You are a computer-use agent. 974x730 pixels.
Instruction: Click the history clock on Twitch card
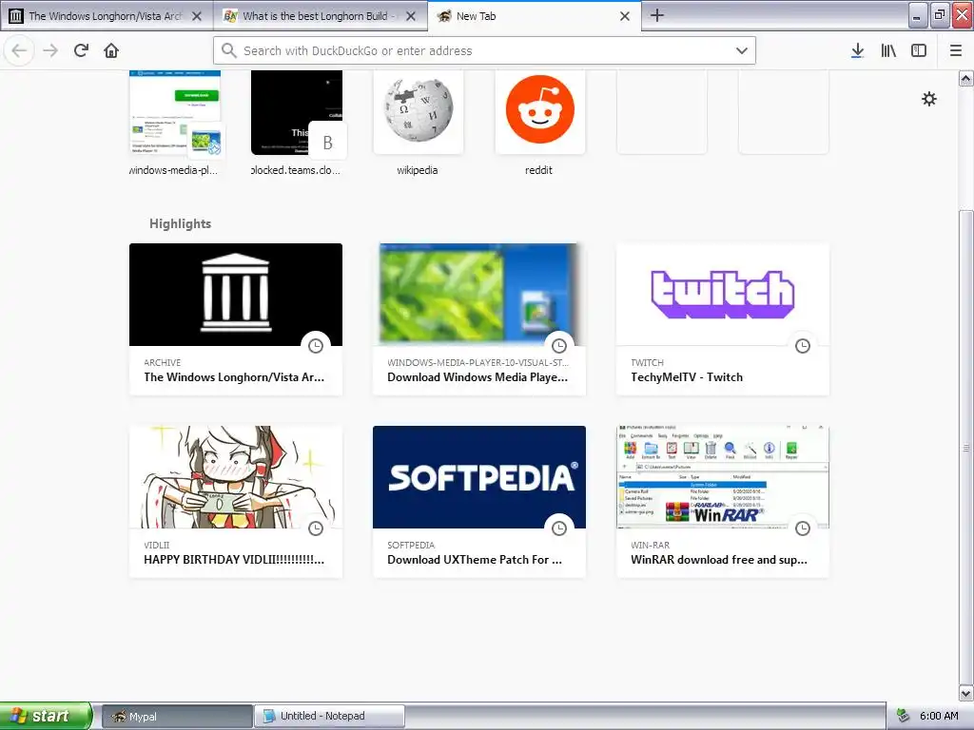tap(803, 346)
